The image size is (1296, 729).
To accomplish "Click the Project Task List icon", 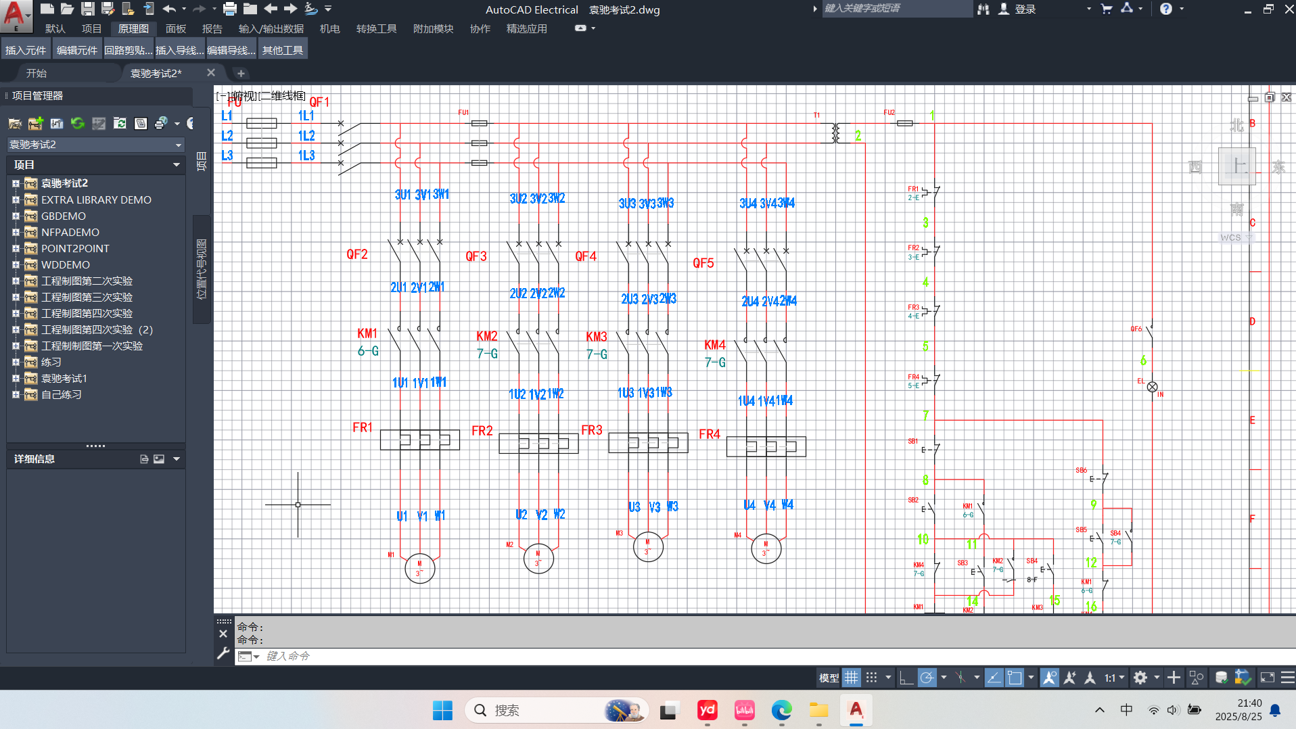I will coord(99,123).
